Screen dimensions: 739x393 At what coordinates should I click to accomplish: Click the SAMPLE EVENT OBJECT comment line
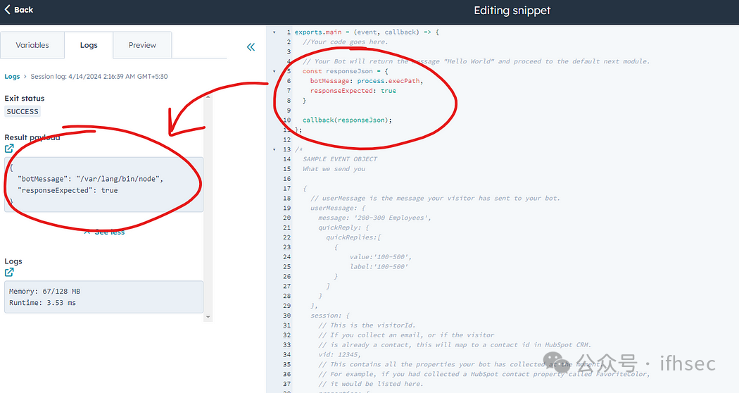[x=340, y=159]
